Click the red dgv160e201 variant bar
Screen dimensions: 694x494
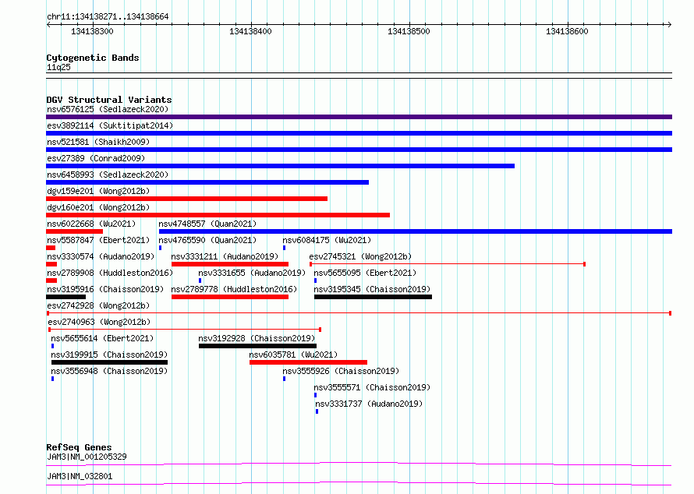(x=218, y=215)
